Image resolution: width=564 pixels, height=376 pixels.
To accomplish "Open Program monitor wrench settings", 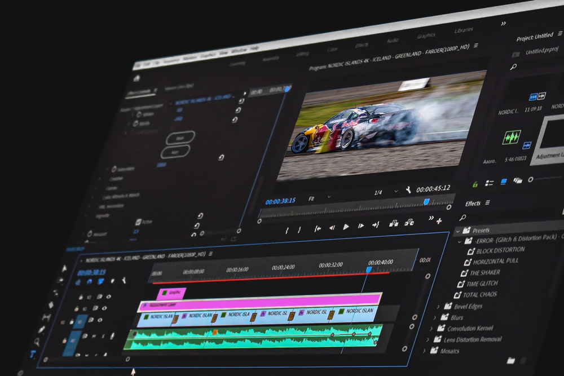I will (408, 191).
